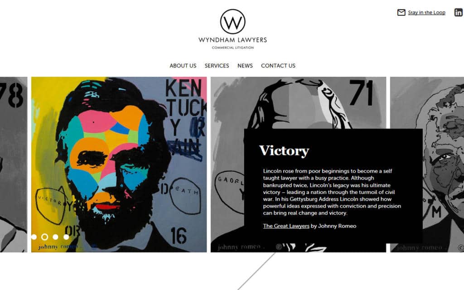Image resolution: width=464 pixels, height=290 pixels.
Task: Open the About Us menu
Action: point(183,66)
